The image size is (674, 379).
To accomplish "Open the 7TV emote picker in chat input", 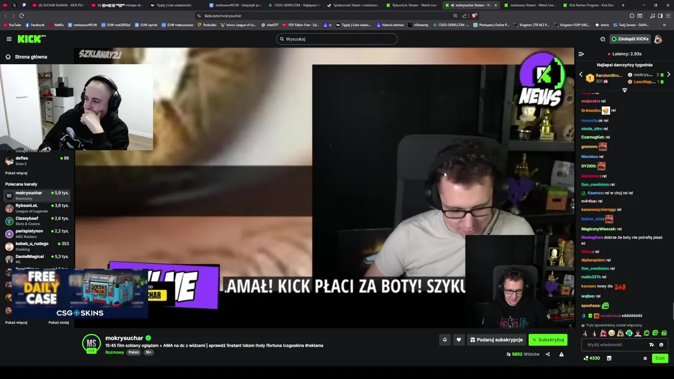I will 652,345.
